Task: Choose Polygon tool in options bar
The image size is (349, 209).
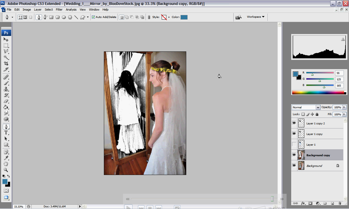Action: click(x=70, y=17)
